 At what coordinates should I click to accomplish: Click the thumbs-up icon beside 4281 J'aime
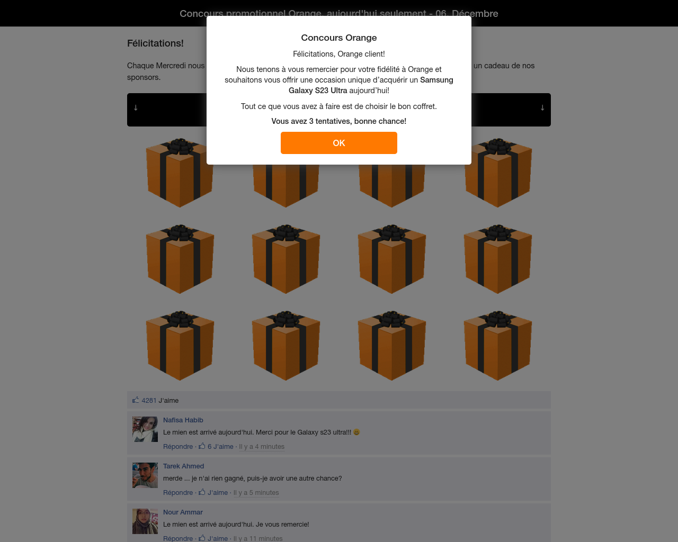tap(136, 400)
